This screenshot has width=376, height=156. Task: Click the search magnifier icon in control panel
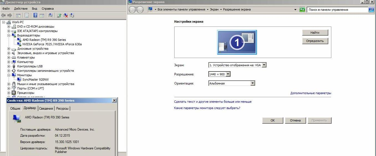(x=371, y=10)
